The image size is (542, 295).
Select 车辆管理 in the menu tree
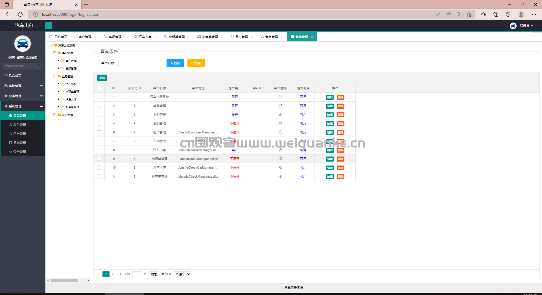click(x=71, y=68)
